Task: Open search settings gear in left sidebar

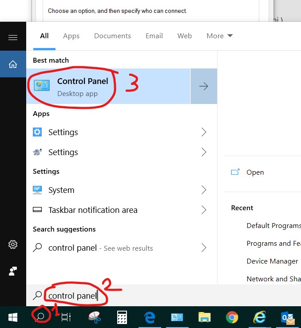Action: point(13,244)
